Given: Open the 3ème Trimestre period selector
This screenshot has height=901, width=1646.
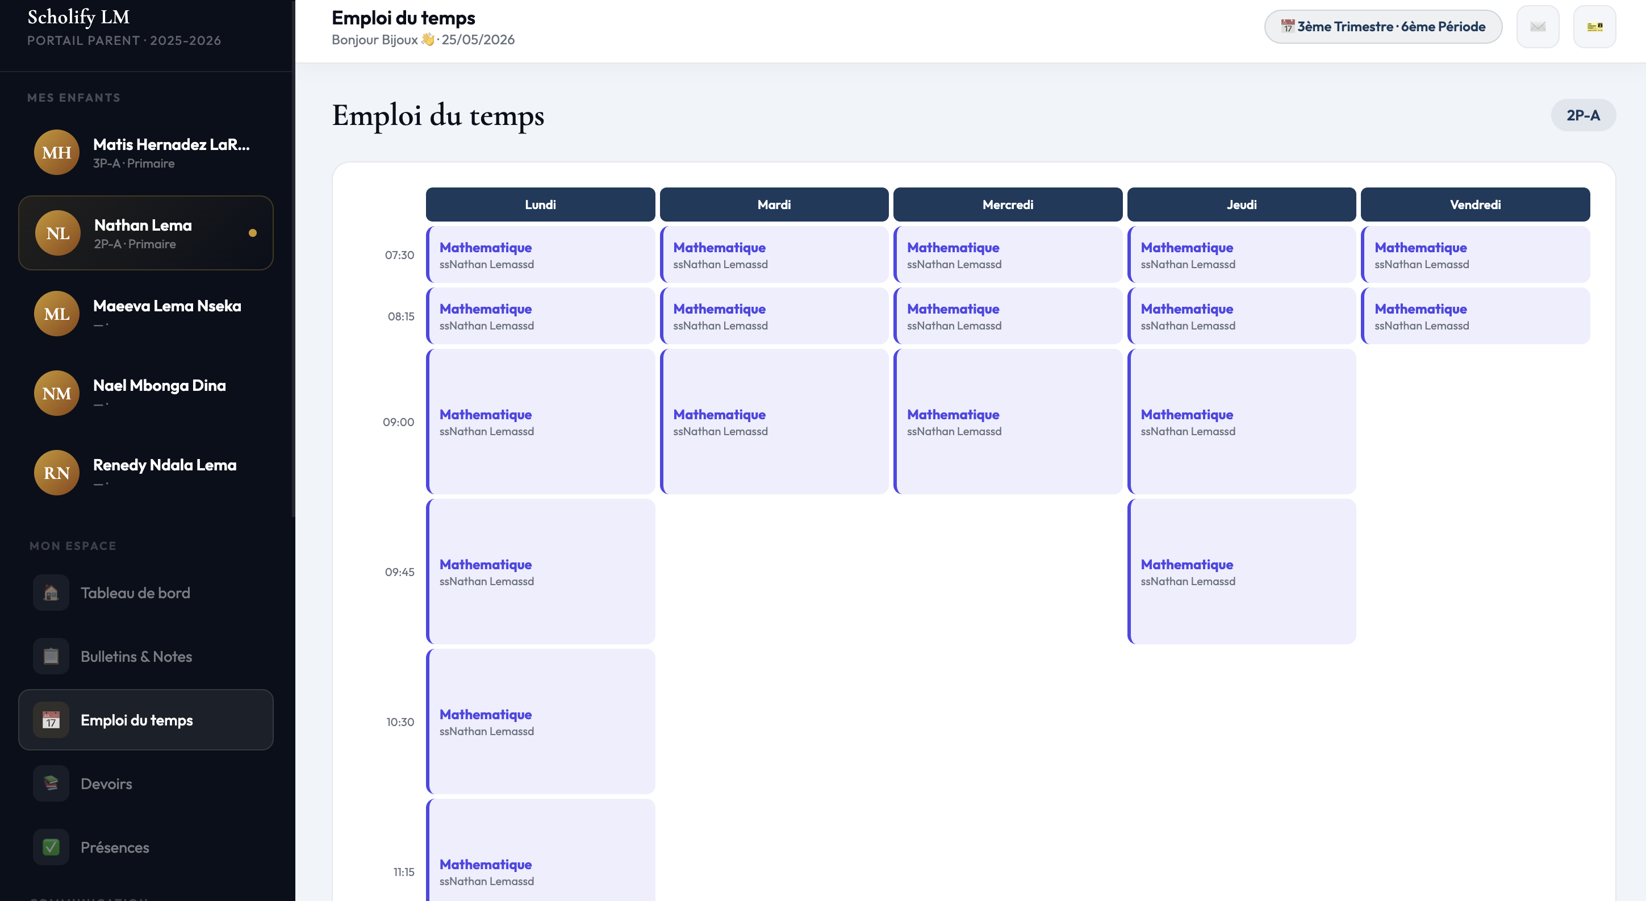Looking at the screenshot, I should (1382, 27).
